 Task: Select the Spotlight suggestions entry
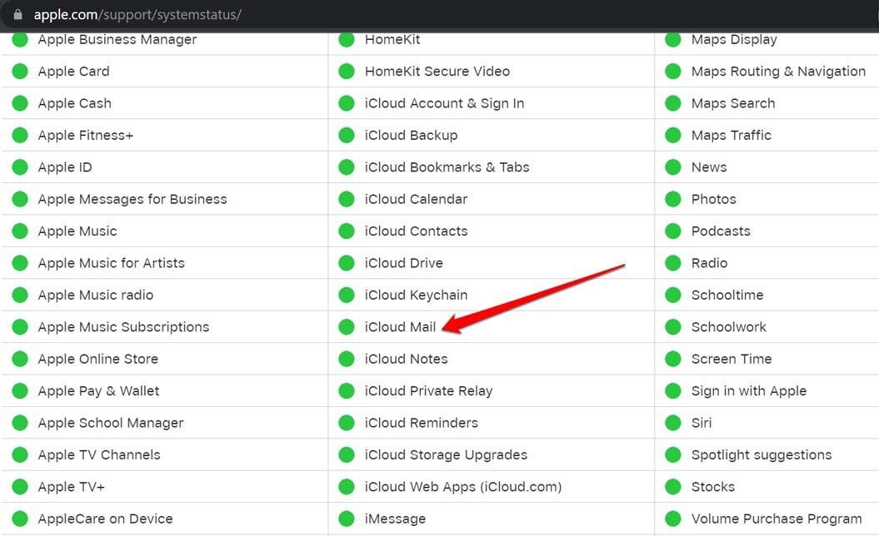pos(762,454)
